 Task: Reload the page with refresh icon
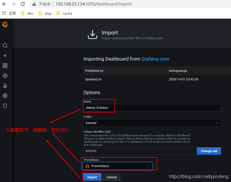point(23,4)
